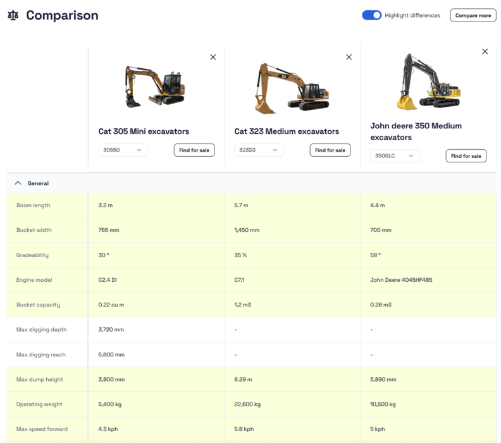Open the 323D3 model dropdown

click(259, 150)
